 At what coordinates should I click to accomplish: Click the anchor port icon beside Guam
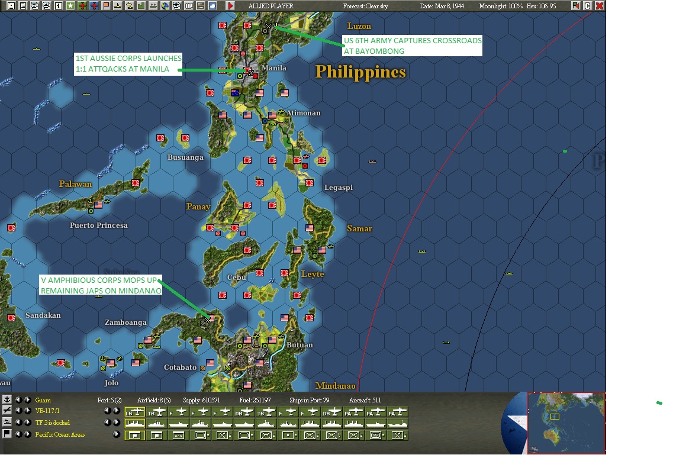pyautogui.click(x=7, y=399)
